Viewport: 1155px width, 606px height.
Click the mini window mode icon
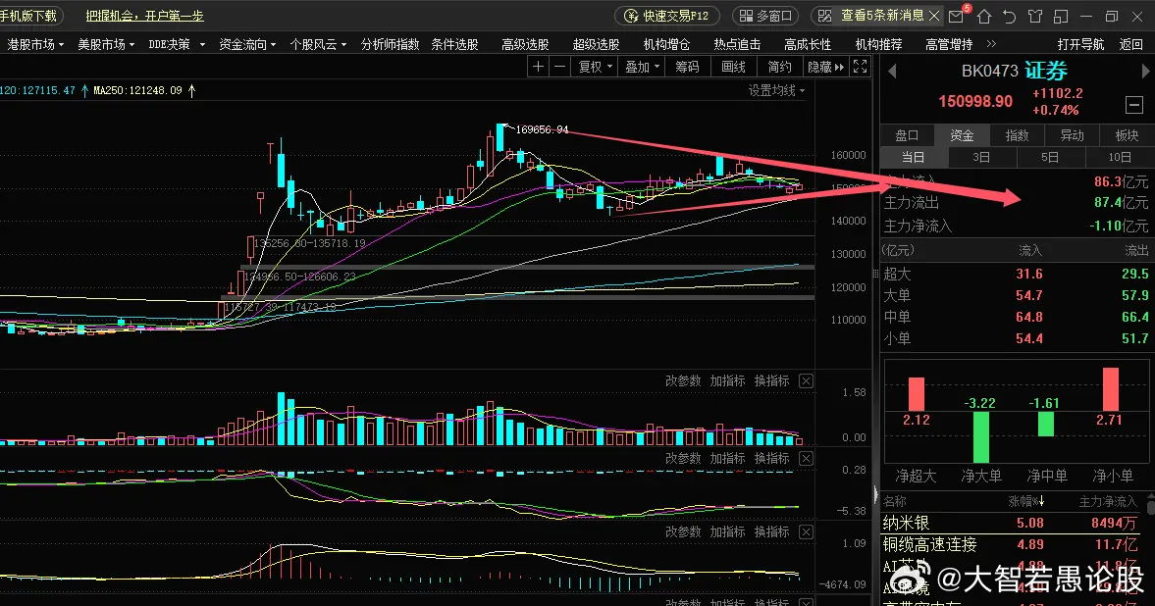point(1061,16)
